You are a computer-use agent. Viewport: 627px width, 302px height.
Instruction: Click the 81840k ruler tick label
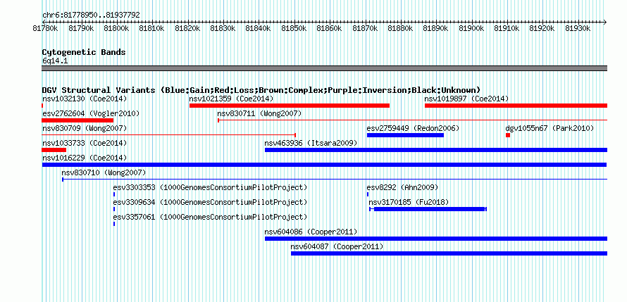(259, 28)
